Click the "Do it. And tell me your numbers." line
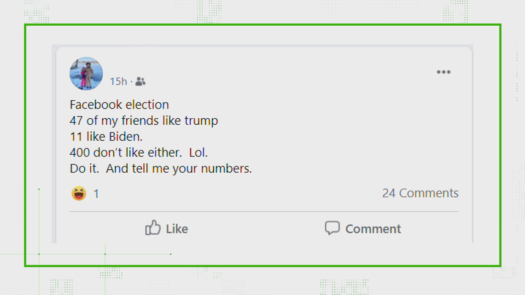The image size is (525, 295). (161, 168)
